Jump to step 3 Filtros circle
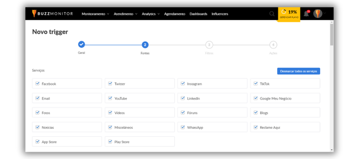The width and height of the screenshot is (359, 159). (x=209, y=45)
